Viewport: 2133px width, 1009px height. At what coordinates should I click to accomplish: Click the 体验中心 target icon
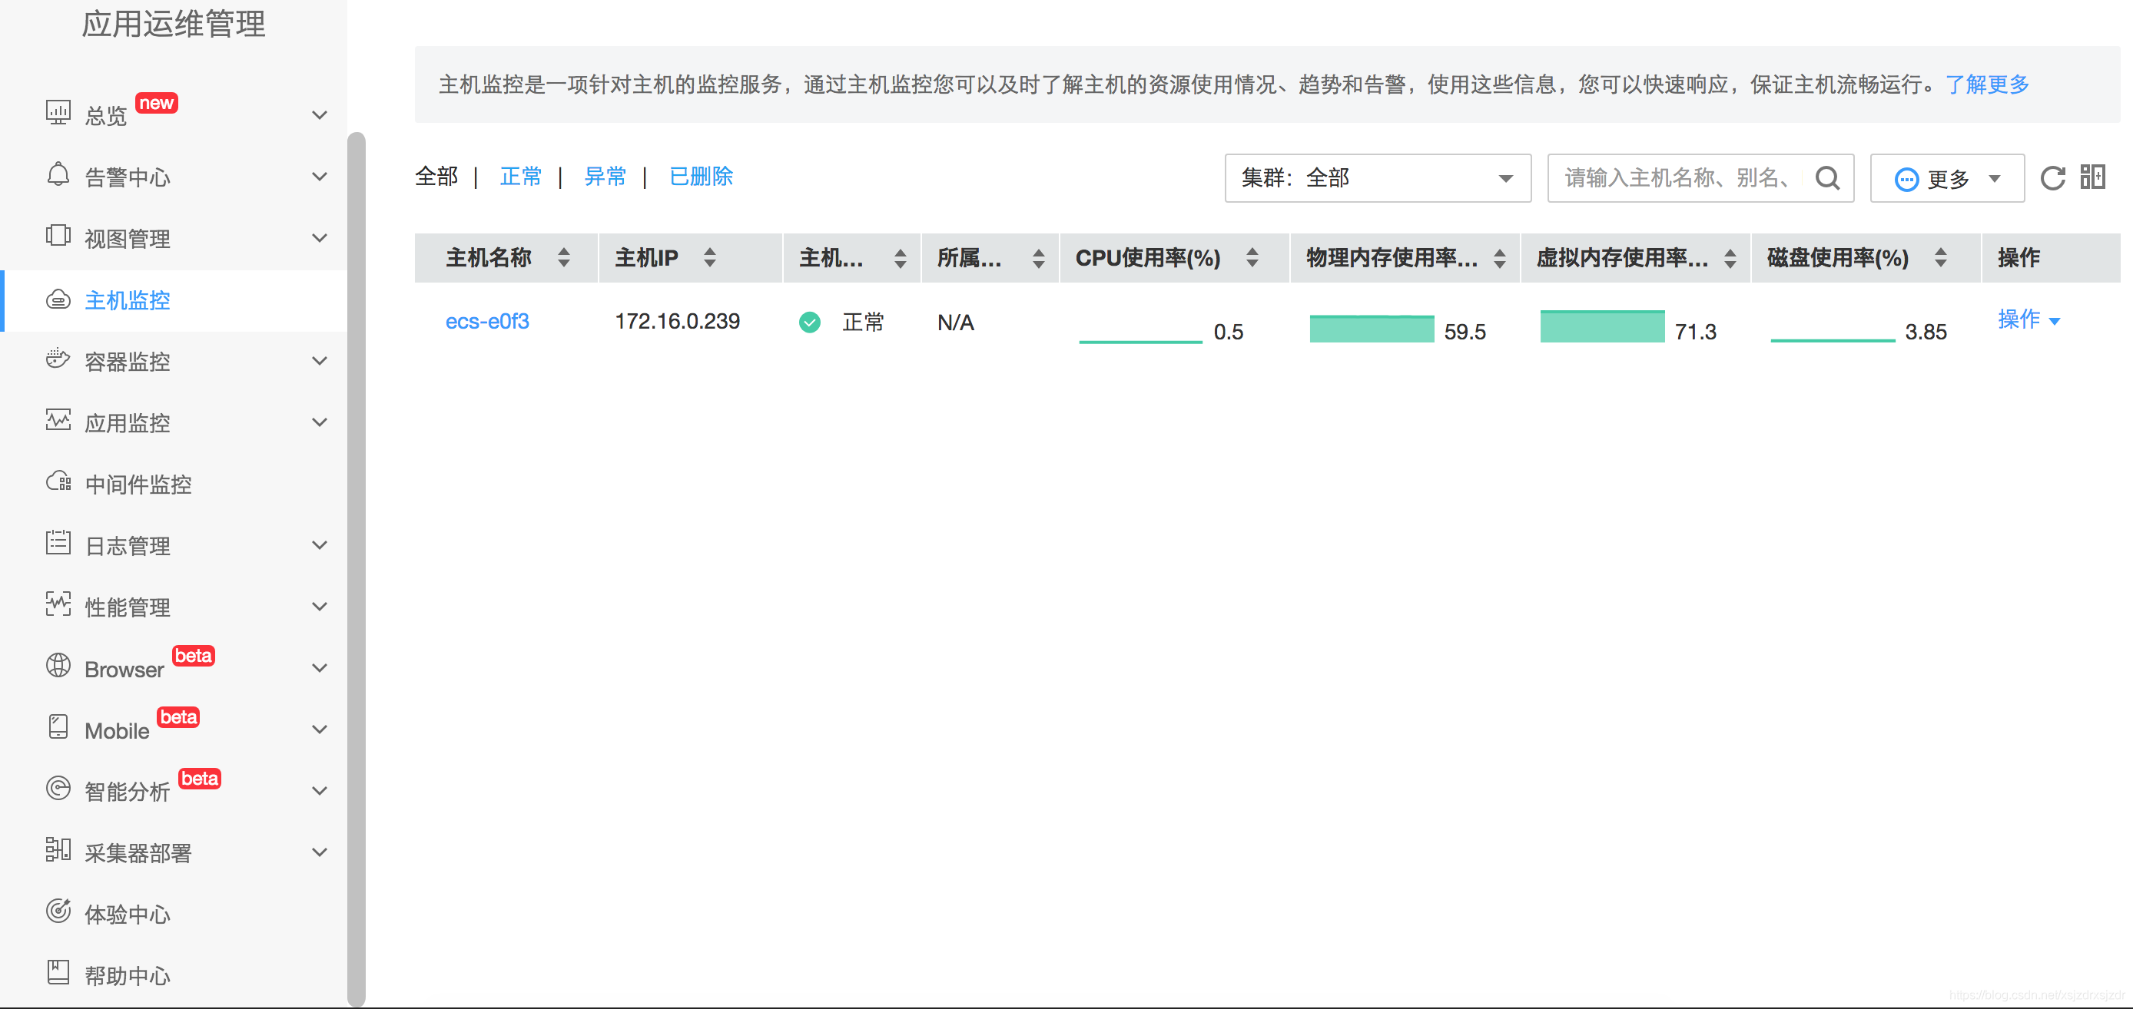[58, 911]
